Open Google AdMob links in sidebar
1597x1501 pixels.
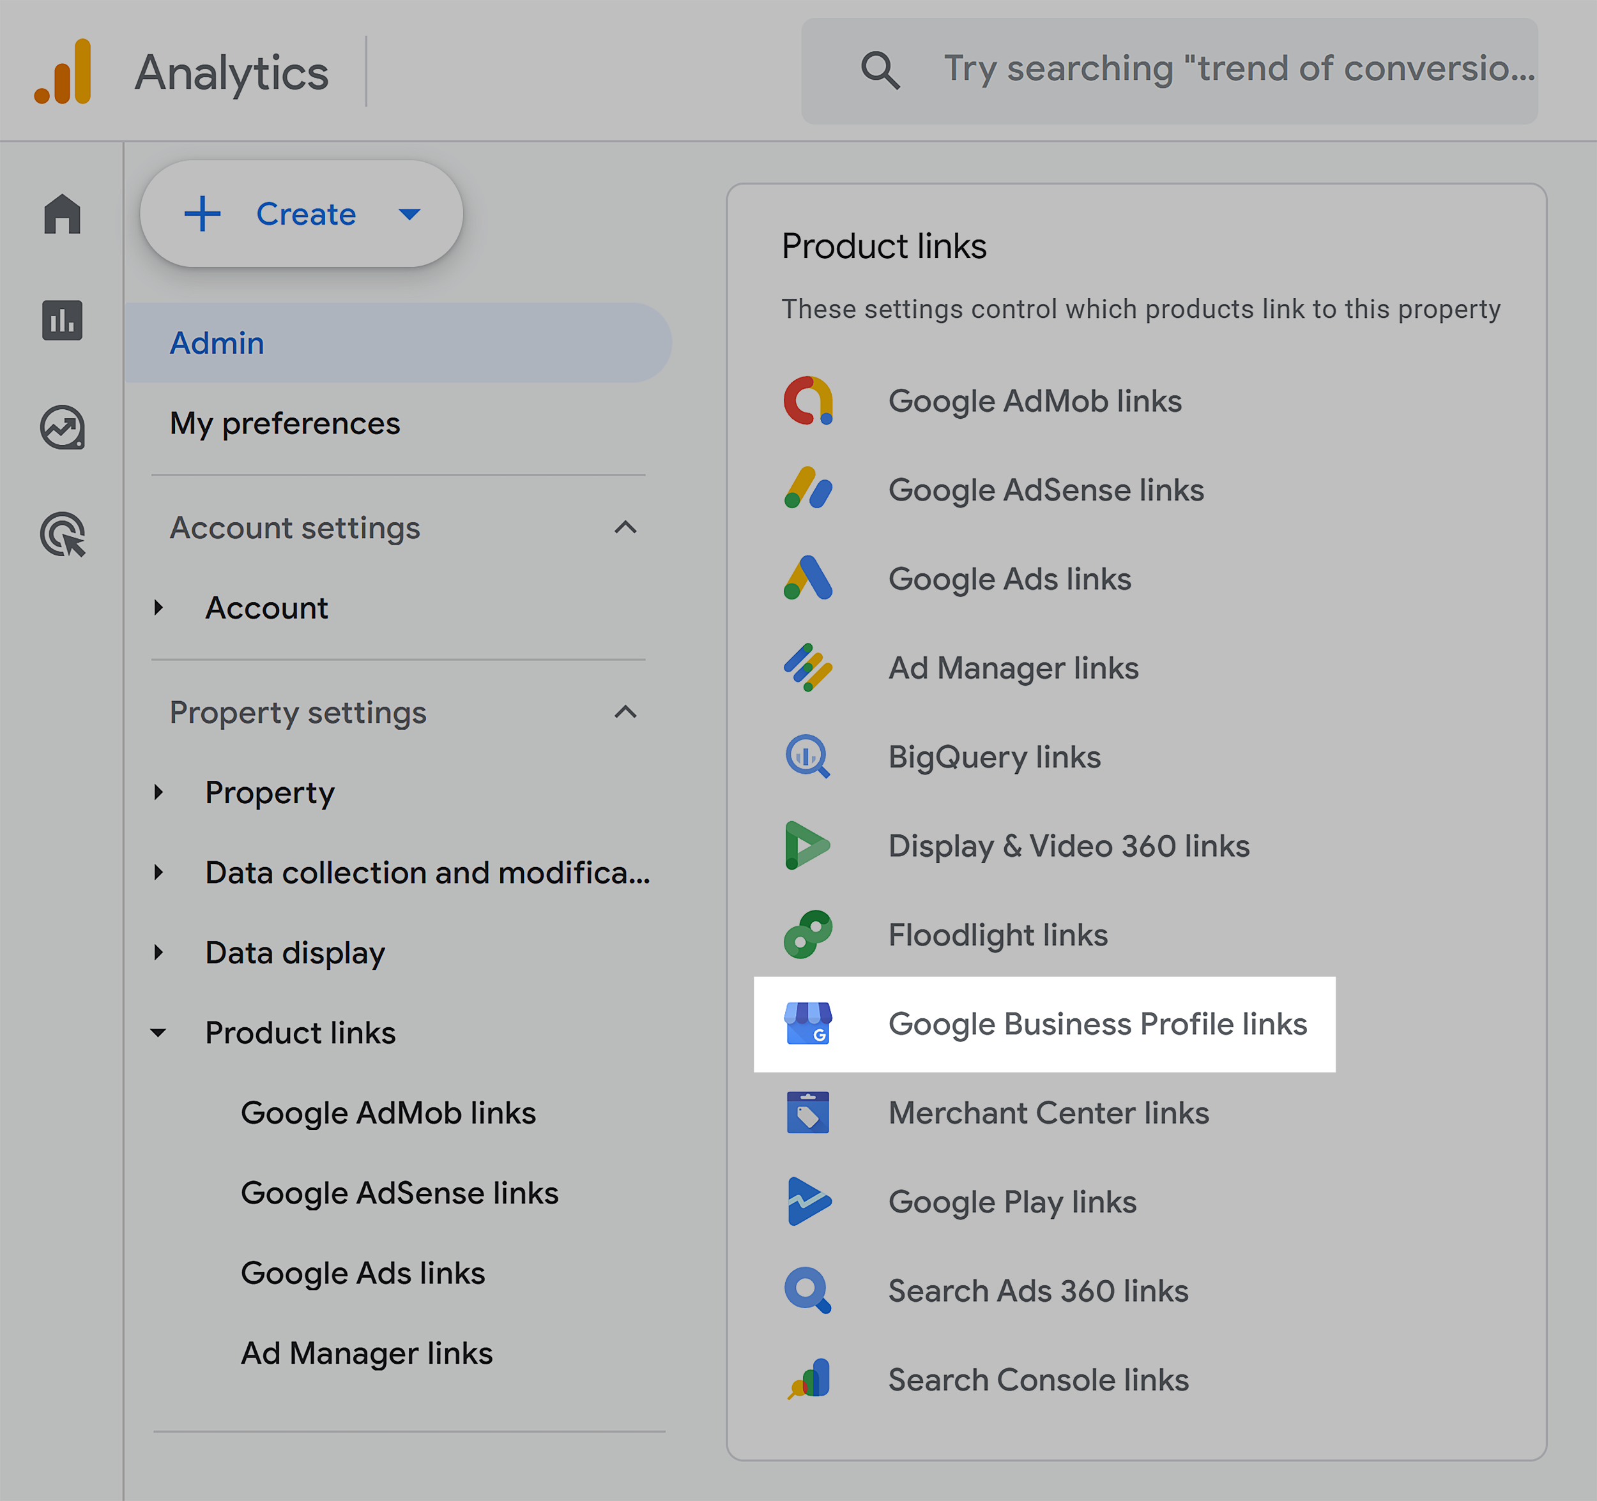click(388, 1113)
